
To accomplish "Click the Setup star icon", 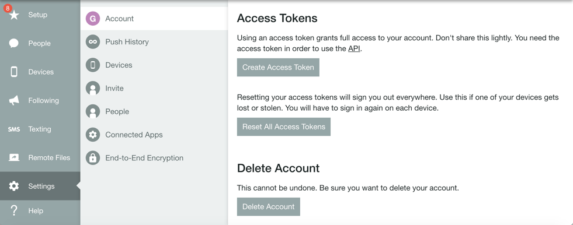I will pyautogui.click(x=14, y=15).
